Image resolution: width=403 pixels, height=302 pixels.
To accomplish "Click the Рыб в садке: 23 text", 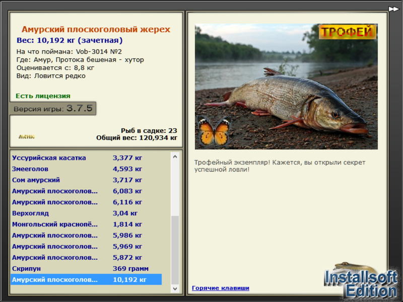I will [149, 130].
